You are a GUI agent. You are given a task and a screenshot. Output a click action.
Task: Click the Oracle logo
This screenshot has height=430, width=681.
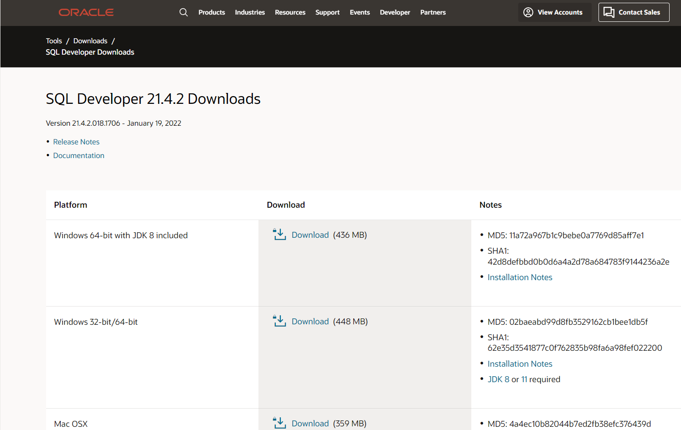click(x=86, y=12)
